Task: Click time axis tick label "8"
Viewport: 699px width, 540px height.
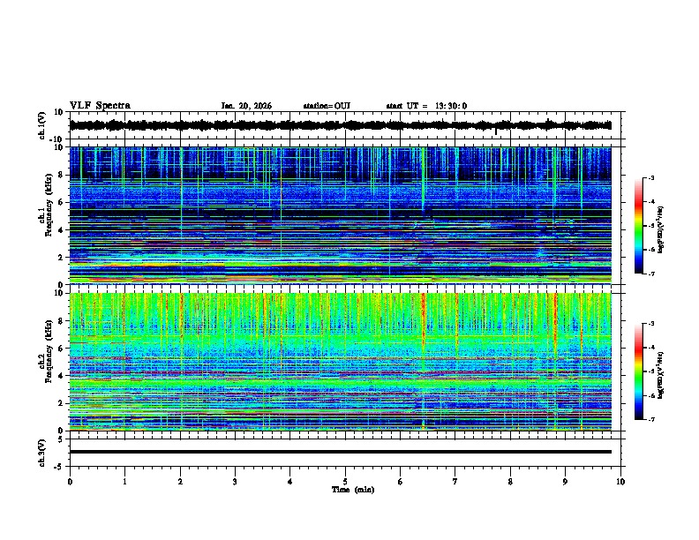Action: pyautogui.click(x=510, y=482)
